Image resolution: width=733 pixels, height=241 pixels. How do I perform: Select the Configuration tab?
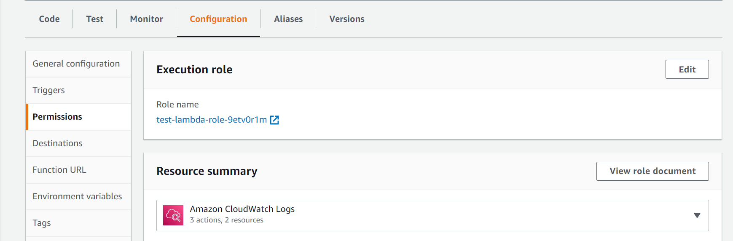pyautogui.click(x=218, y=19)
